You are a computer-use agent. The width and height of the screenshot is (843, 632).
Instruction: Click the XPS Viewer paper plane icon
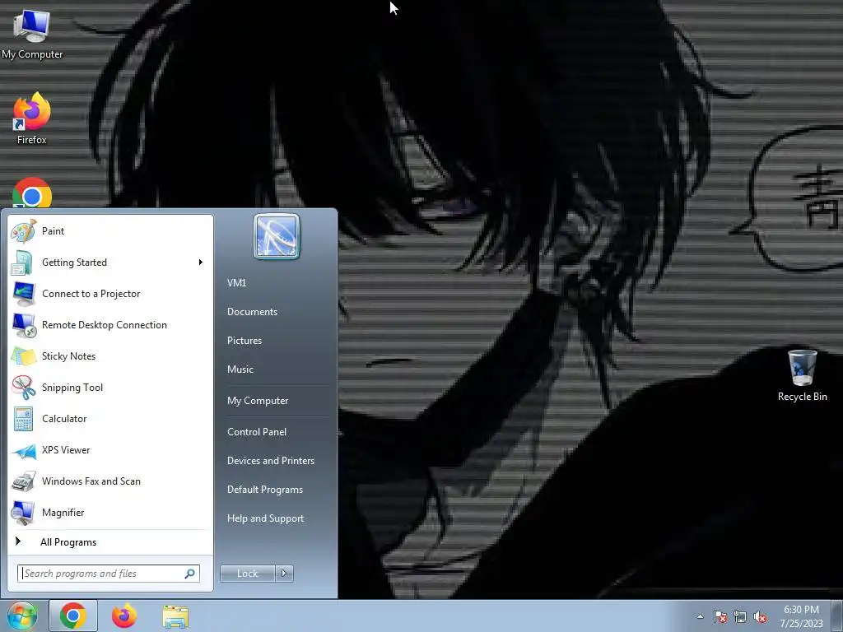coord(24,450)
